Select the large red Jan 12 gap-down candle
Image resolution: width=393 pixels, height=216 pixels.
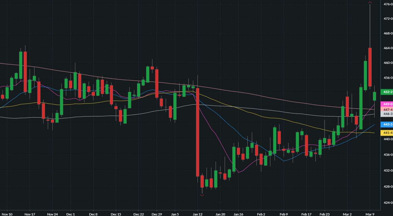(x=197, y=132)
